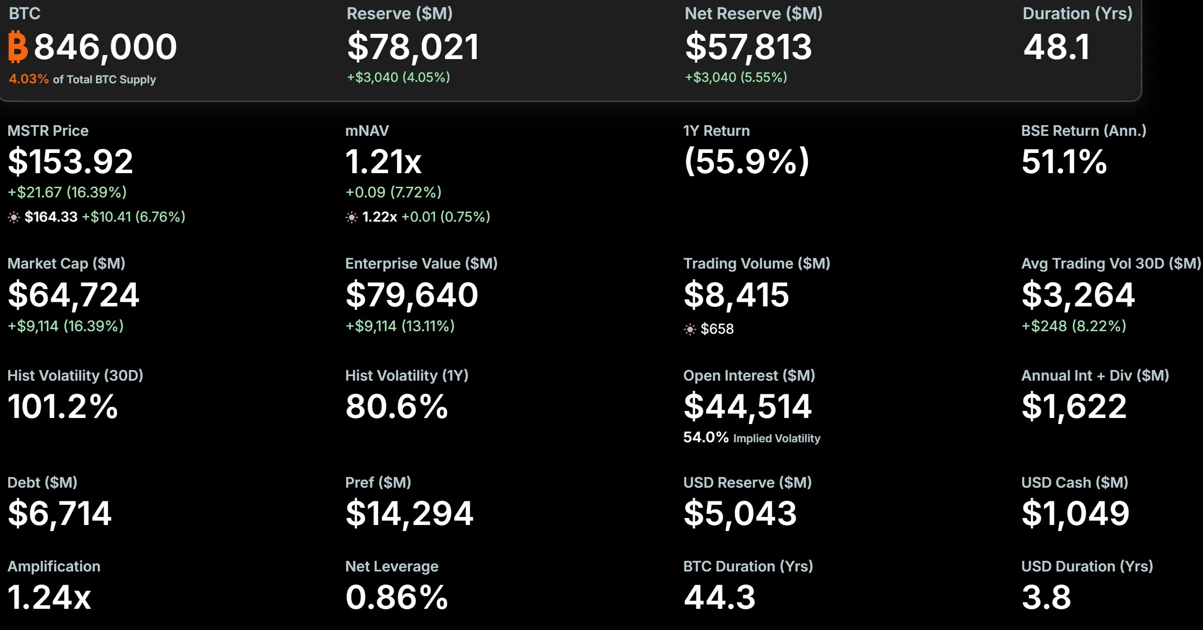Click the mNAV 1.21x value
Viewport: 1203px width, 630px height.
383,162
